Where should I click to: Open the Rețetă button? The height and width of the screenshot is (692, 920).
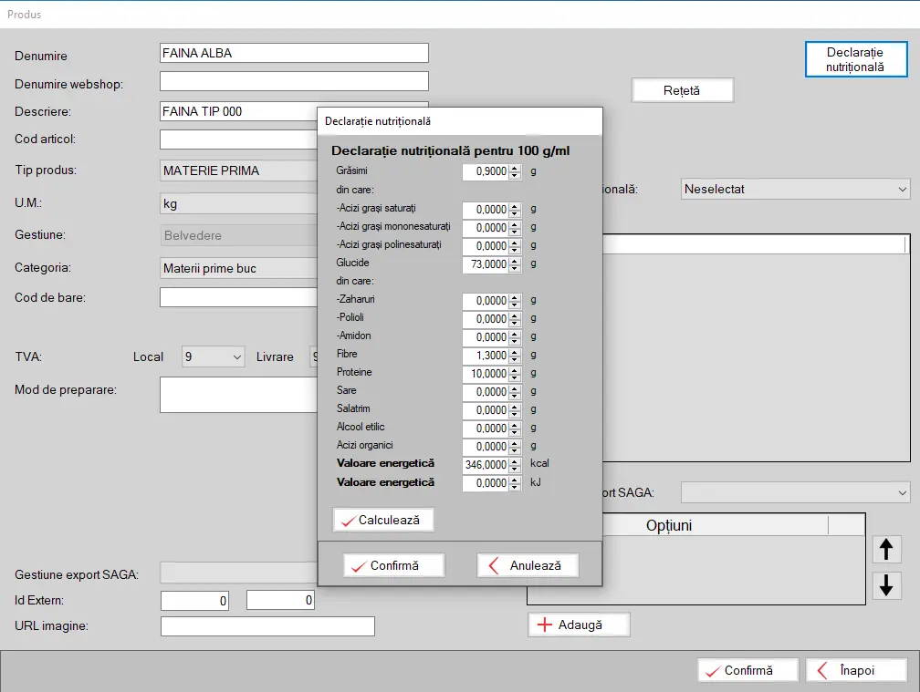(x=683, y=90)
